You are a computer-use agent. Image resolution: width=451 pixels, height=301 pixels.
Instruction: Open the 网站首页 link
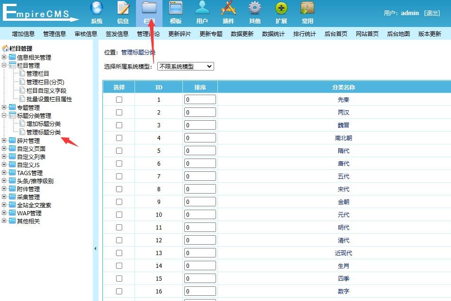[368, 34]
